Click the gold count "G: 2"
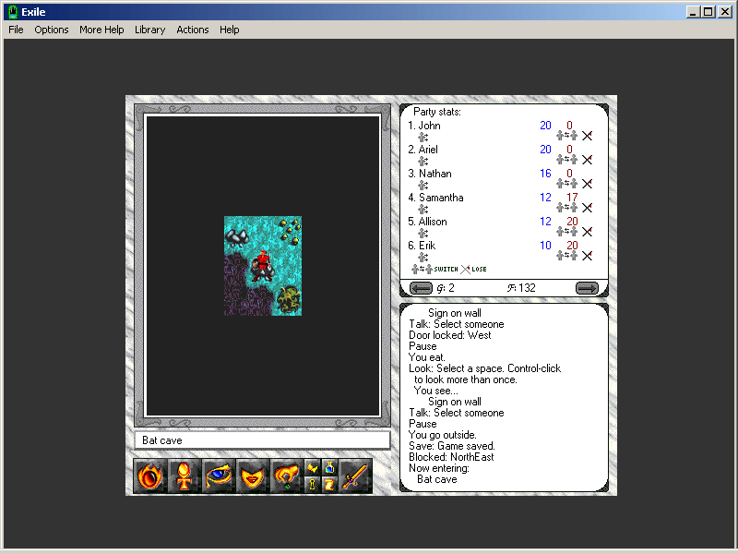Image resolution: width=738 pixels, height=554 pixels. pos(446,288)
